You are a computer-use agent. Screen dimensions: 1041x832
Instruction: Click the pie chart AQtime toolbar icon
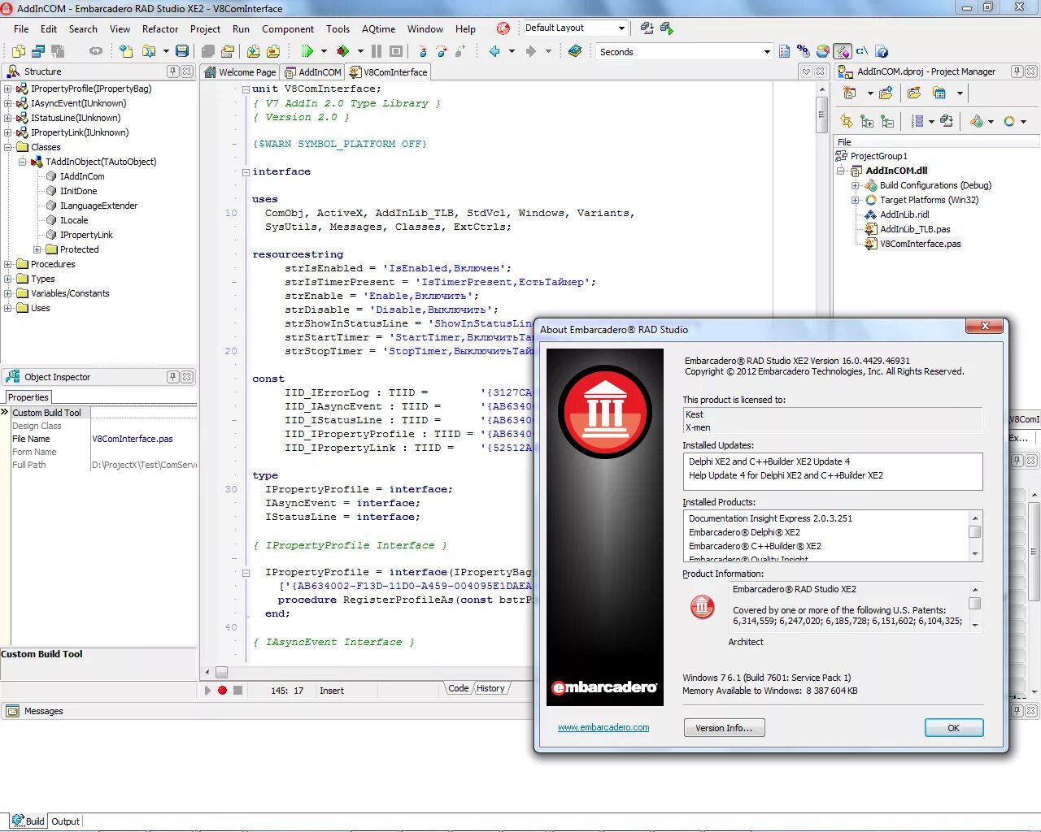pyautogui.click(x=823, y=51)
